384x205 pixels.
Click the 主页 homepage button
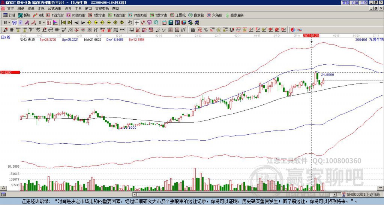tap(364, 3)
